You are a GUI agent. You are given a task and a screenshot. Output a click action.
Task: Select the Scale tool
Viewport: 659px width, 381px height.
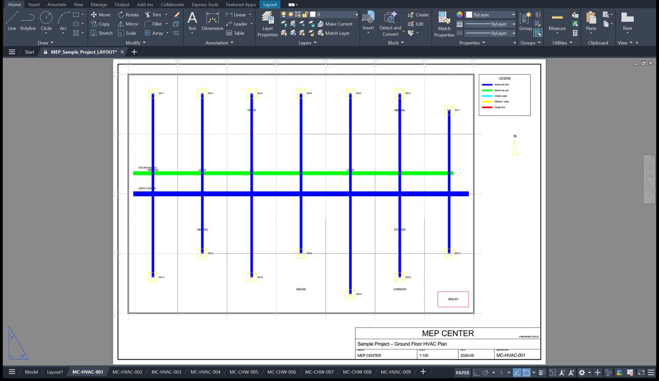pos(127,33)
